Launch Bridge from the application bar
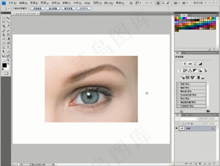Viewport: 220px width, 166px height. pyautogui.click(x=131, y=3)
